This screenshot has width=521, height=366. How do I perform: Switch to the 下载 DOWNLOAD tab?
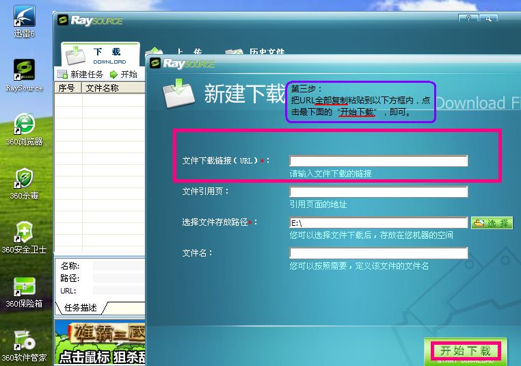pyautogui.click(x=100, y=55)
